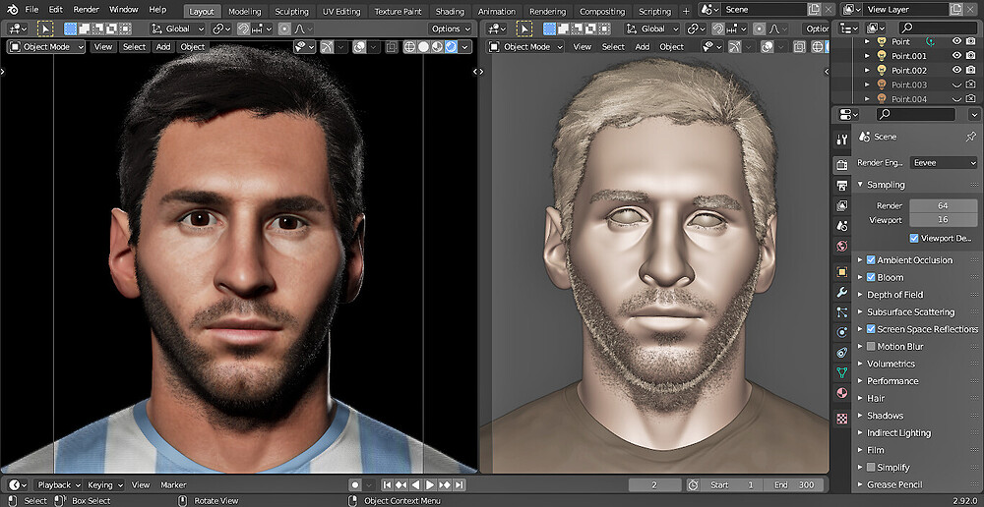984x507 pixels.
Task: Open the Tool properties tab icon
Action: point(842,140)
